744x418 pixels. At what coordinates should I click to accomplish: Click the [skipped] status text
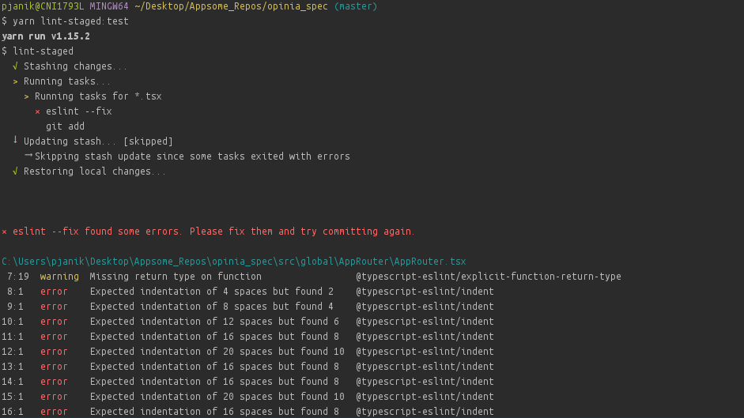(x=148, y=141)
